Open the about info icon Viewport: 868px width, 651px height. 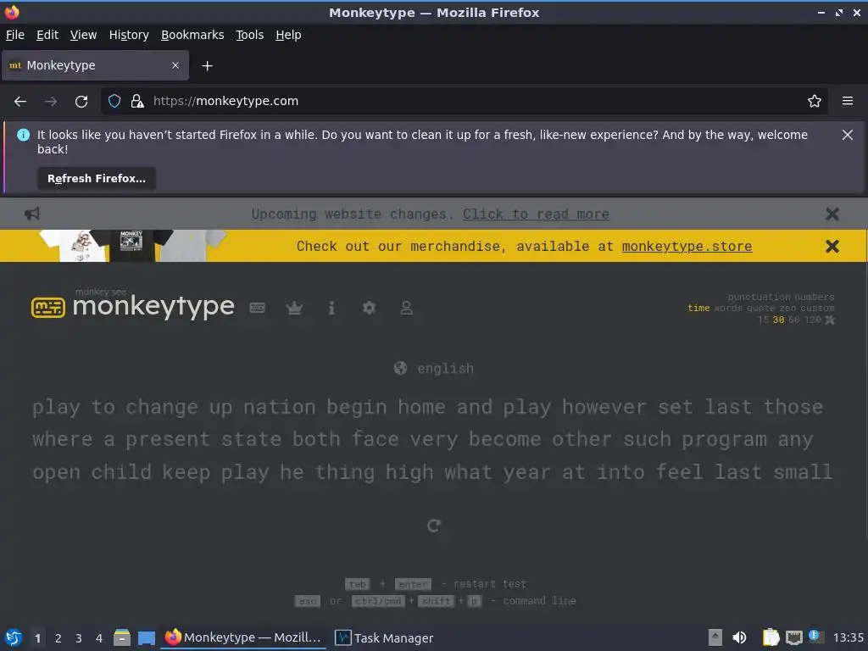(331, 308)
